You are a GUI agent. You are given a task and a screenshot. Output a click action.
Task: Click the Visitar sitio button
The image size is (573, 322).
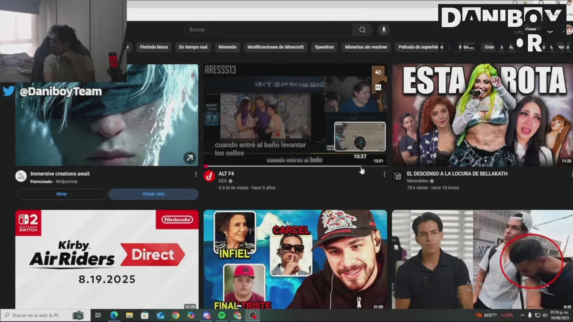pyautogui.click(x=153, y=194)
